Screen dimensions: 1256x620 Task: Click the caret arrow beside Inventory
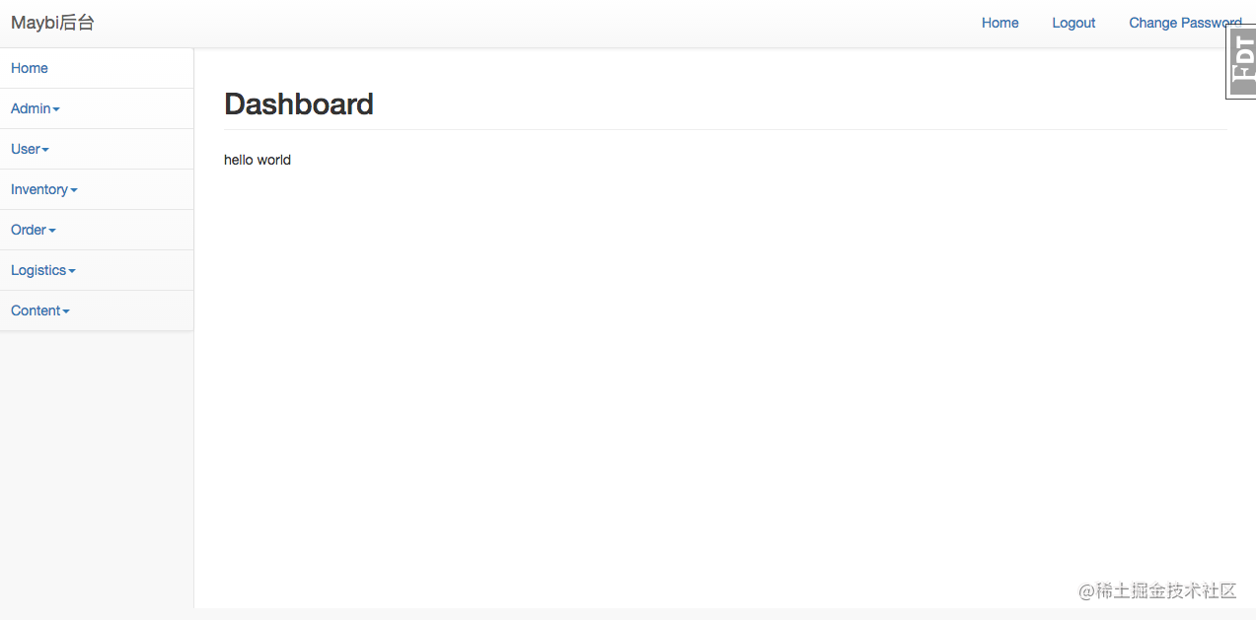coord(74,190)
